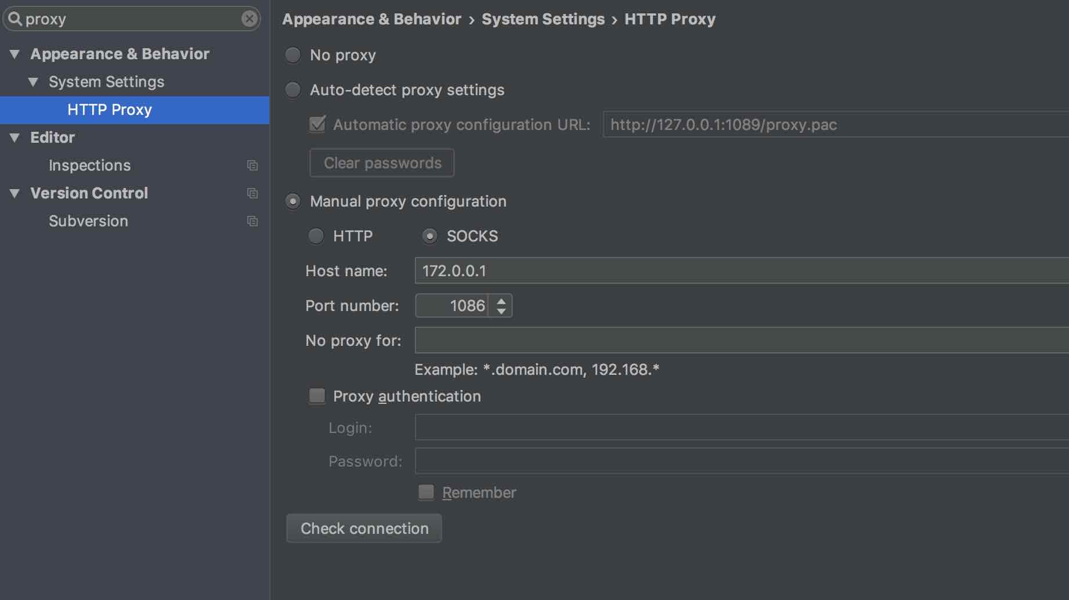Image resolution: width=1069 pixels, height=600 pixels.
Task: Click the Login input field
Action: click(x=742, y=428)
